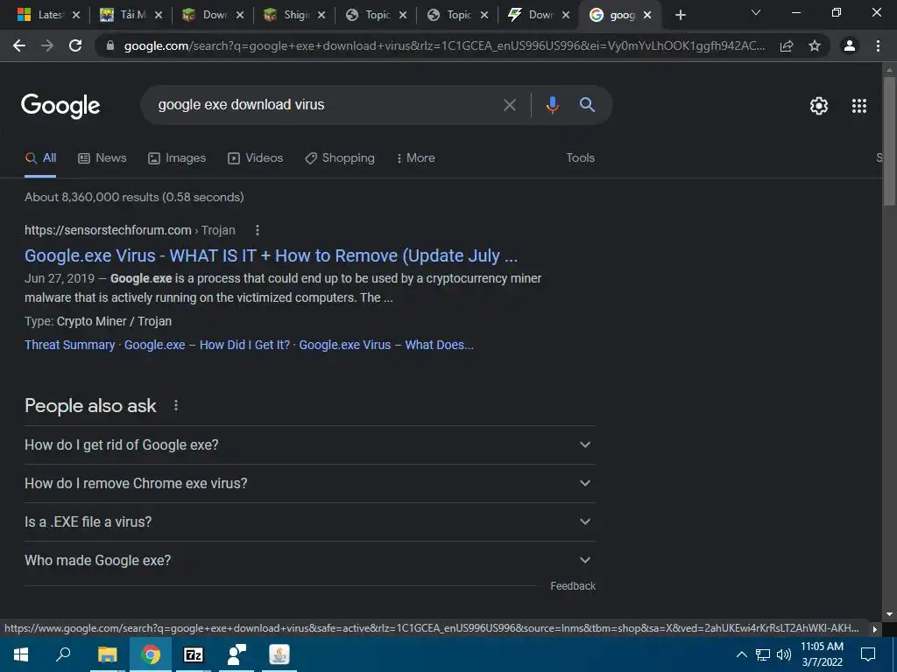Open the tab search dropdown
This screenshot has width=897, height=672.
756,12
